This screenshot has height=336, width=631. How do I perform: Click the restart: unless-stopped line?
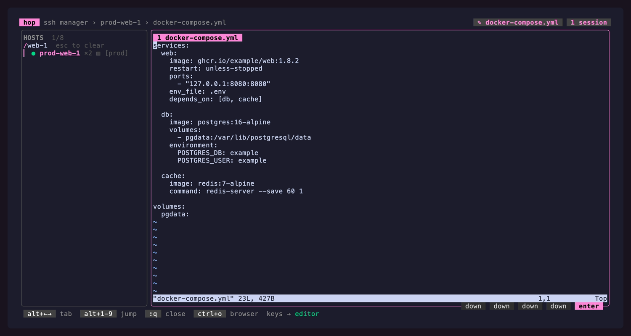[x=216, y=68]
